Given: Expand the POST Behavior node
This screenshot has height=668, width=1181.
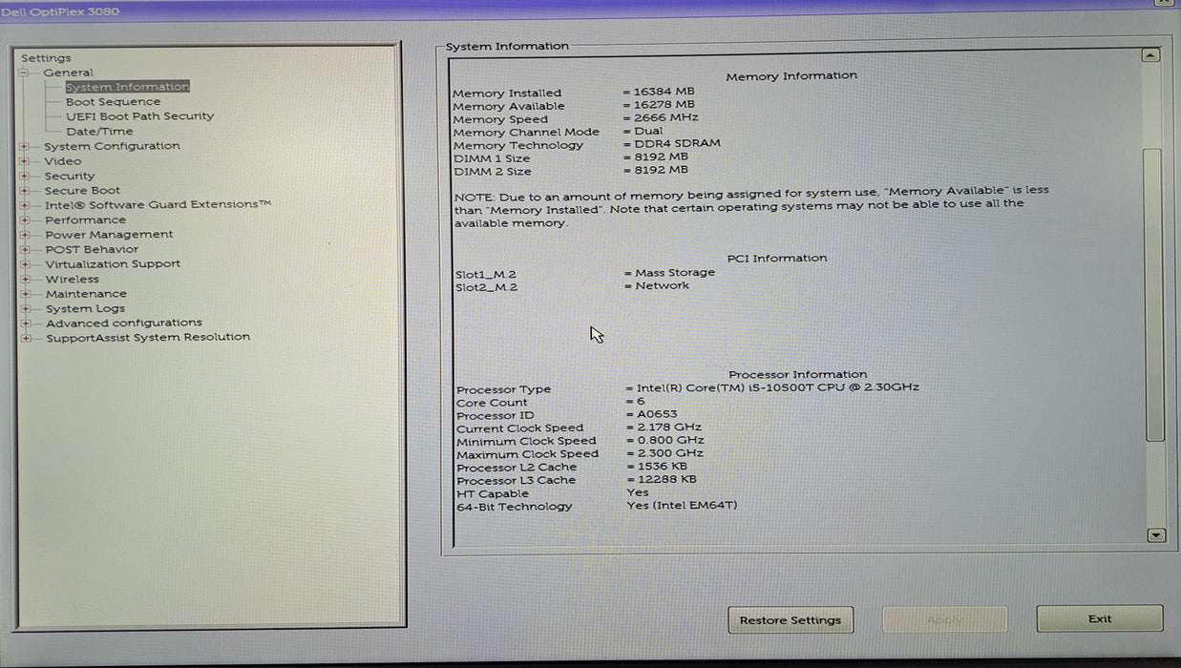Looking at the screenshot, I should coord(25,250).
